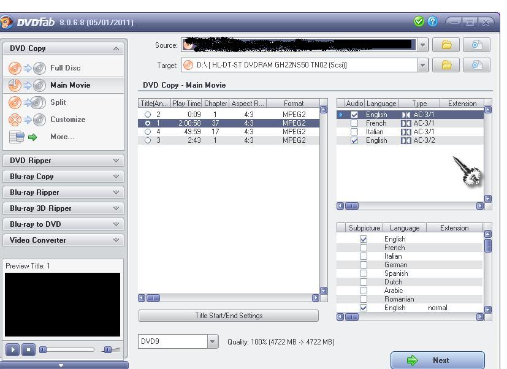Sort by the Play Time column header

pyautogui.click(x=186, y=104)
